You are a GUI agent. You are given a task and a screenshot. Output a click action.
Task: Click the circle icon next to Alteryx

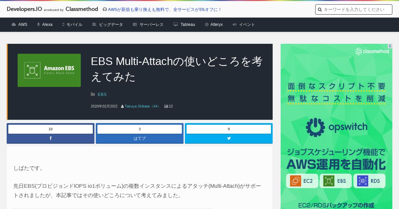point(207,25)
